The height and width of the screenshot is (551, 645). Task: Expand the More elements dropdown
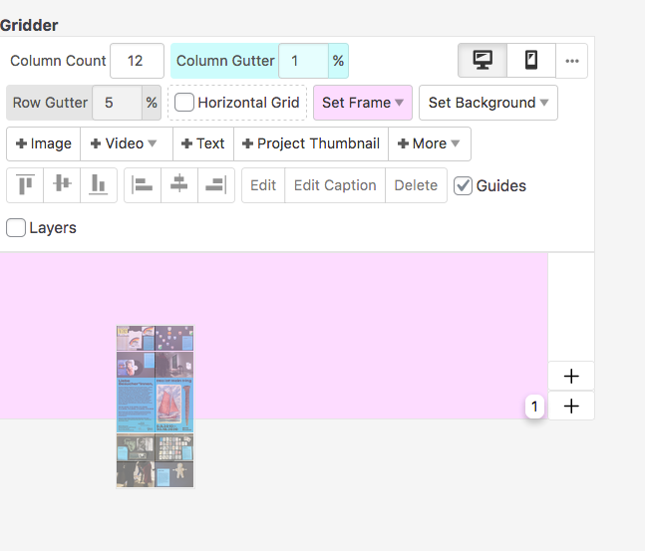coord(429,143)
